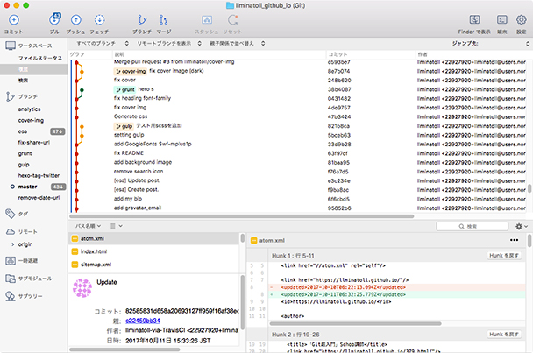
Task: Click the Remotes (リモート) cloud icon
Action: (11, 232)
